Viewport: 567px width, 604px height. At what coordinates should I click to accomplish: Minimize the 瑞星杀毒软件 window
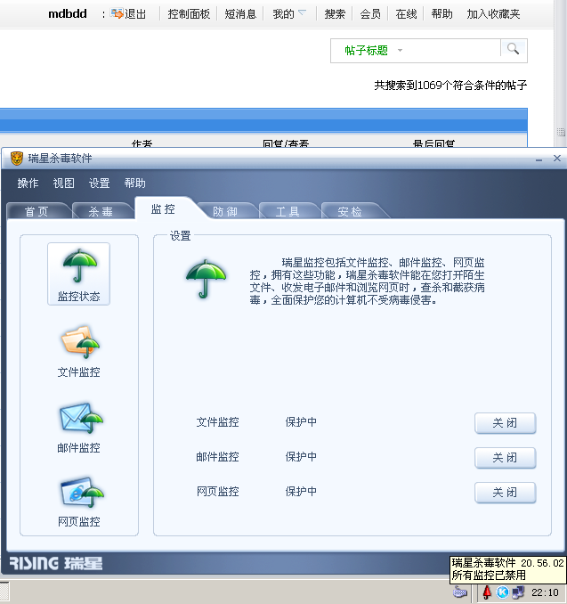click(539, 159)
